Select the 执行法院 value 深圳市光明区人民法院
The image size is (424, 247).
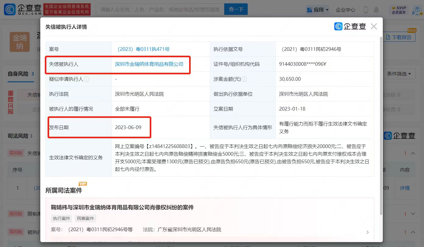pos(139,94)
